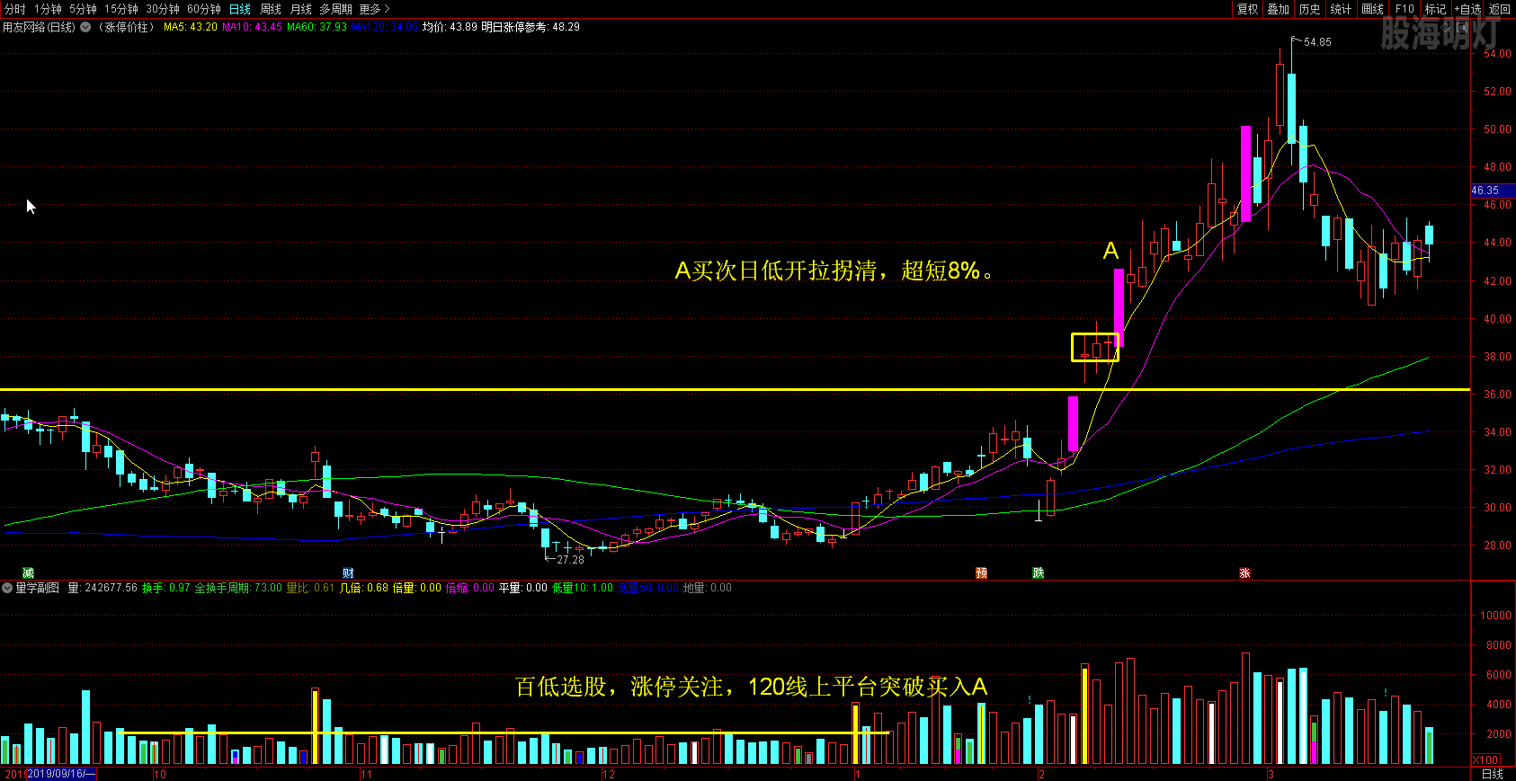Click the 54.00 price axis label
Screen dimensions: 1516x781
[1497, 54]
